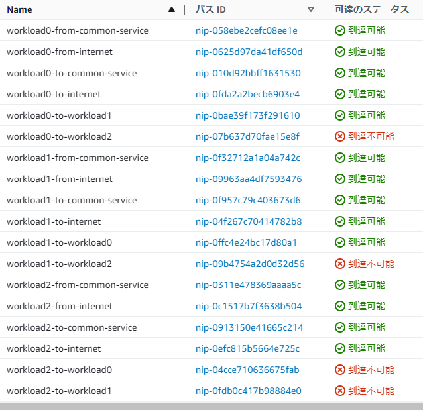Open path nip-058ebe2cefc08ee1e
Image resolution: width=423 pixels, height=410 pixels.
(247, 30)
